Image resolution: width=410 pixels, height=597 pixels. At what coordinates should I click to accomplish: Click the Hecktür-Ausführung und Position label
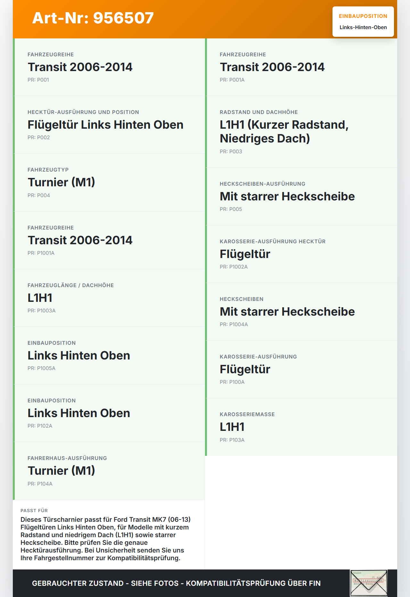coord(83,112)
